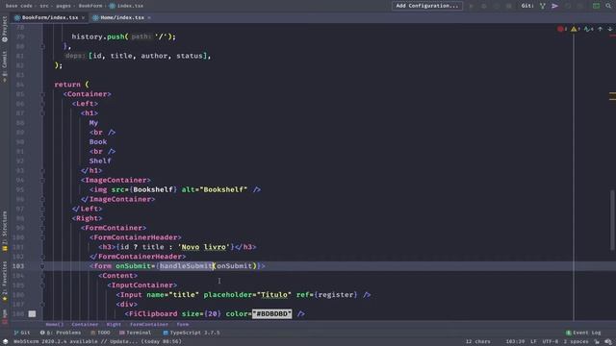The image size is (616, 346).
Task: Go to previous highlighted error arrow
Action: click(x=601, y=29)
